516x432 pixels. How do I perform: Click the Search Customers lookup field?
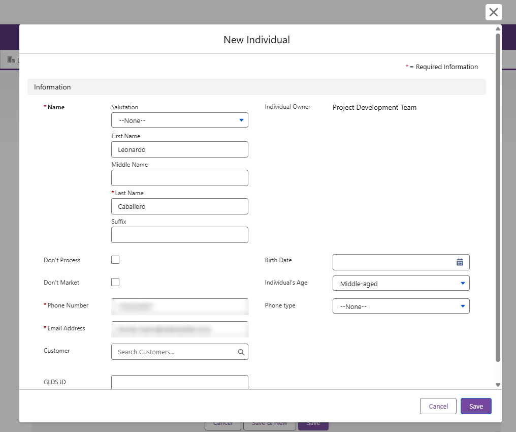tap(180, 352)
